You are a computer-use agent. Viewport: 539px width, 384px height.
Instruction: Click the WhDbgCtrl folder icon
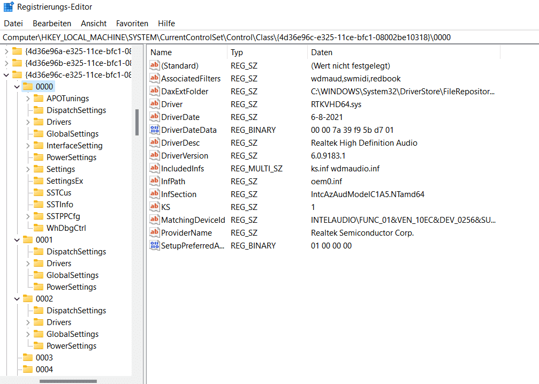(x=39, y=228)
